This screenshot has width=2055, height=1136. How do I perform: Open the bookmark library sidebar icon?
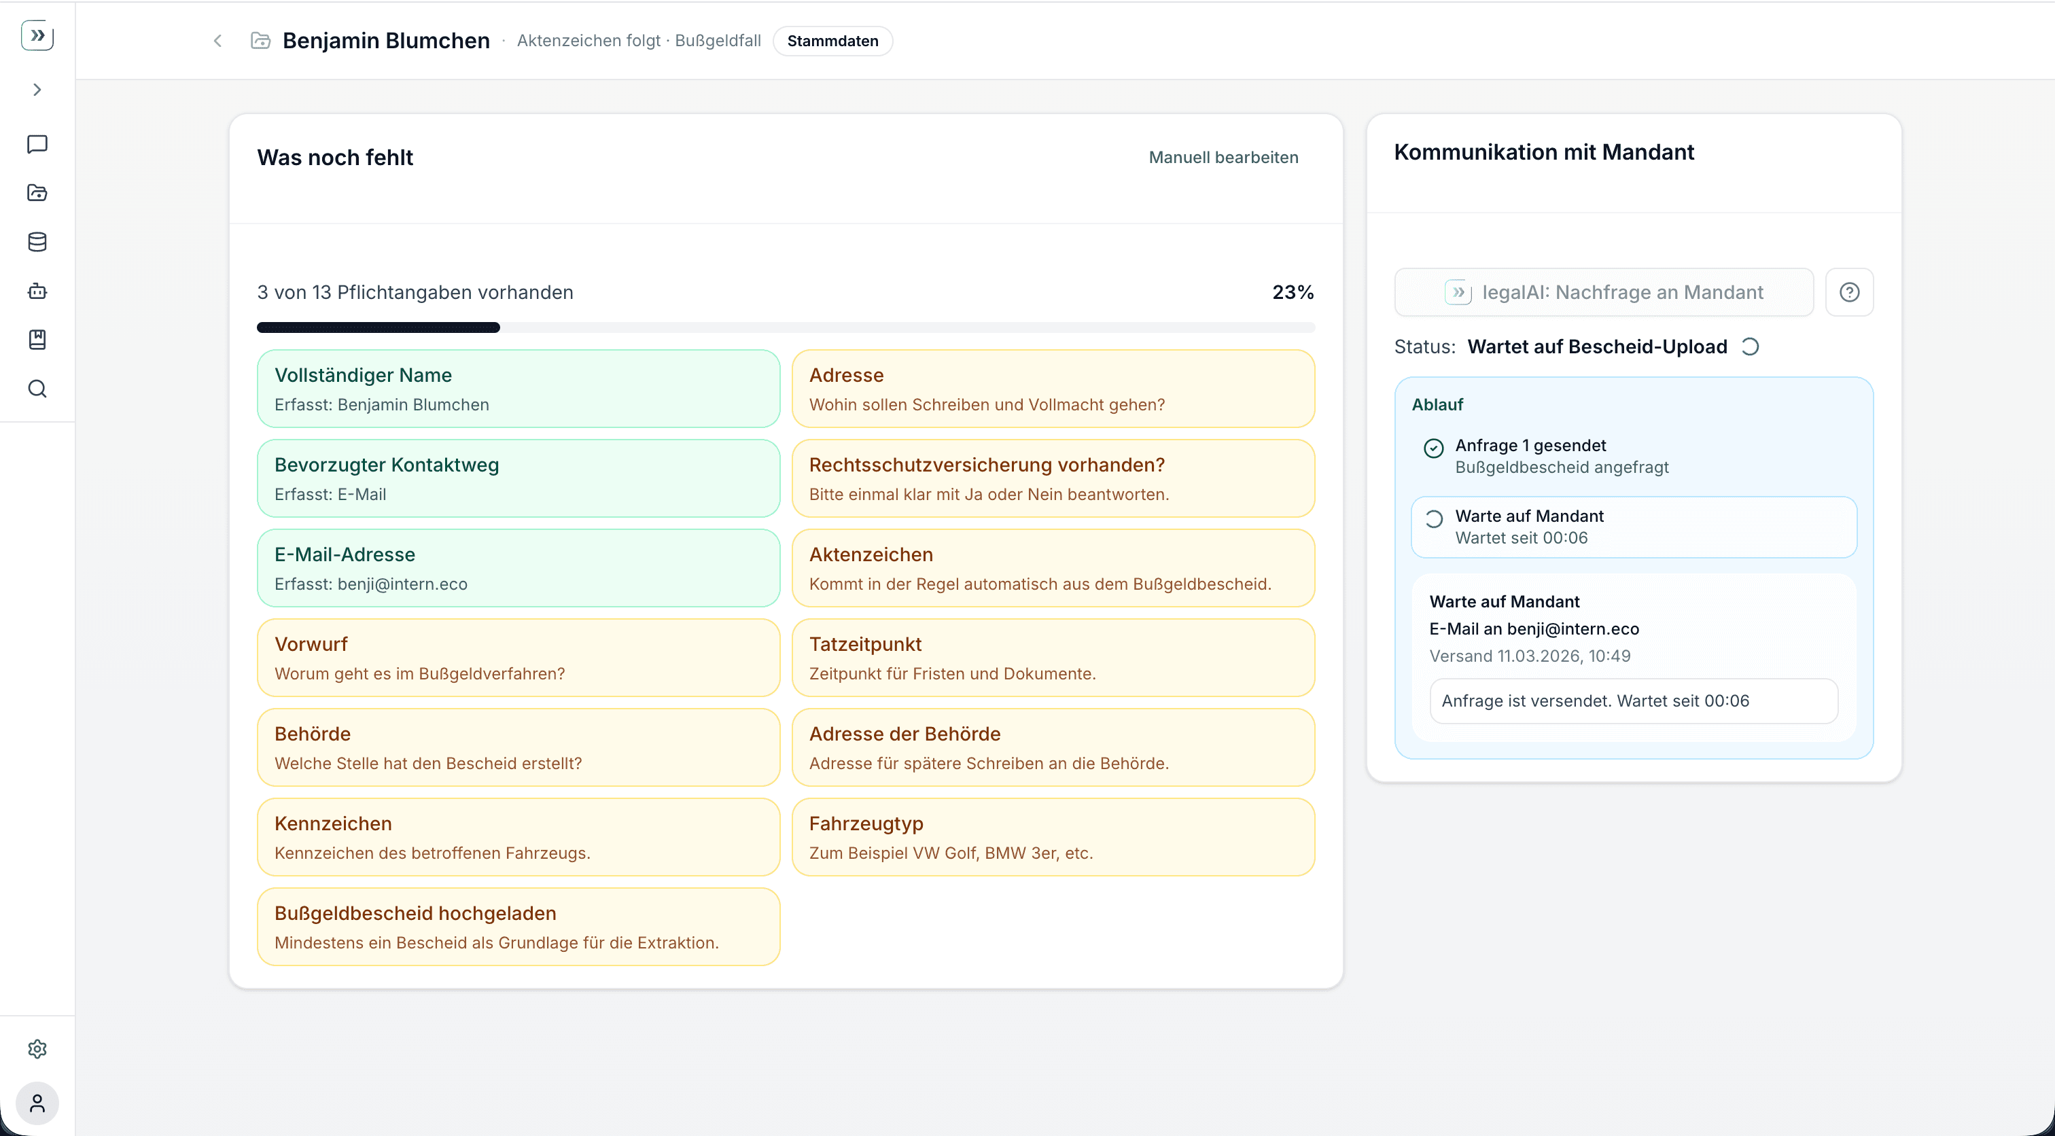point(37,340)
